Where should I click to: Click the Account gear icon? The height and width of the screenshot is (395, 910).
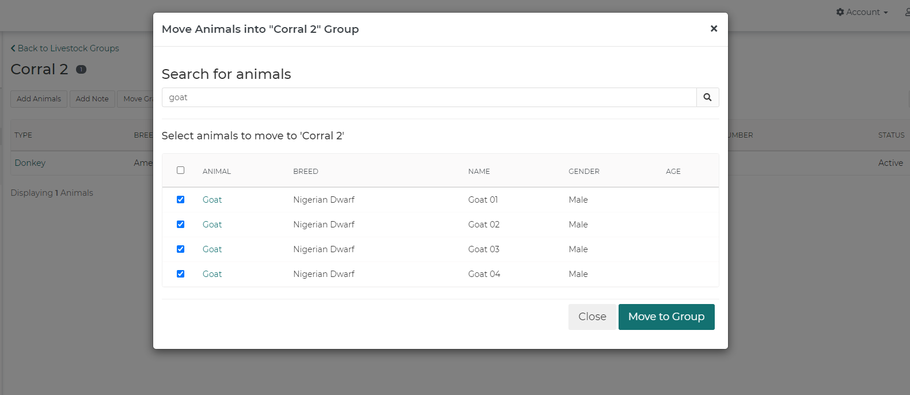coord(840,12)
